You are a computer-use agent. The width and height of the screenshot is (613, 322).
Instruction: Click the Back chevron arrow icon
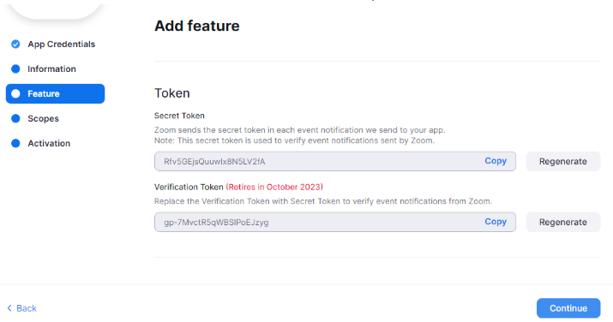pos(9,308)
